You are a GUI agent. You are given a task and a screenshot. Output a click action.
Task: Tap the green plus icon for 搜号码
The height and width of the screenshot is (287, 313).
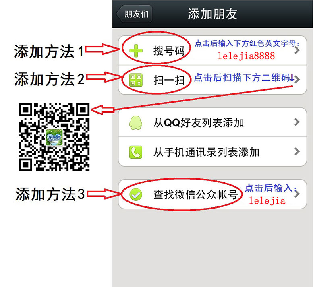pyautogui.click(x=136, y=51)
